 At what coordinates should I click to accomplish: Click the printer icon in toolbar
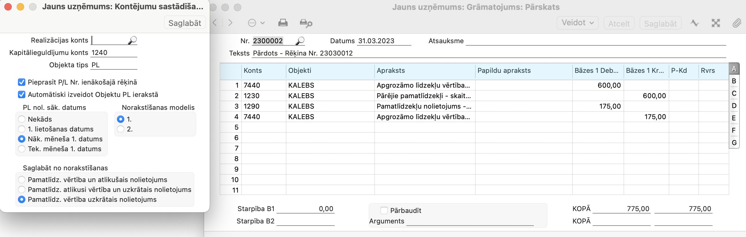click(283, 23)
